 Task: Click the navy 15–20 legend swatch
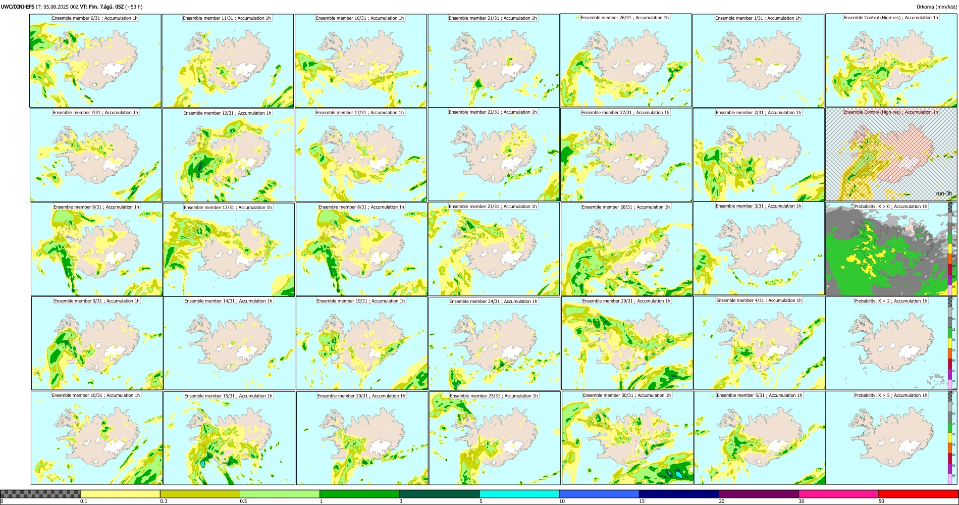coord(679,494)
